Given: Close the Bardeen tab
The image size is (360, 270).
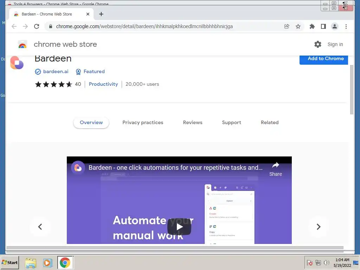Looking at the screenshot, I should (88, 14).
